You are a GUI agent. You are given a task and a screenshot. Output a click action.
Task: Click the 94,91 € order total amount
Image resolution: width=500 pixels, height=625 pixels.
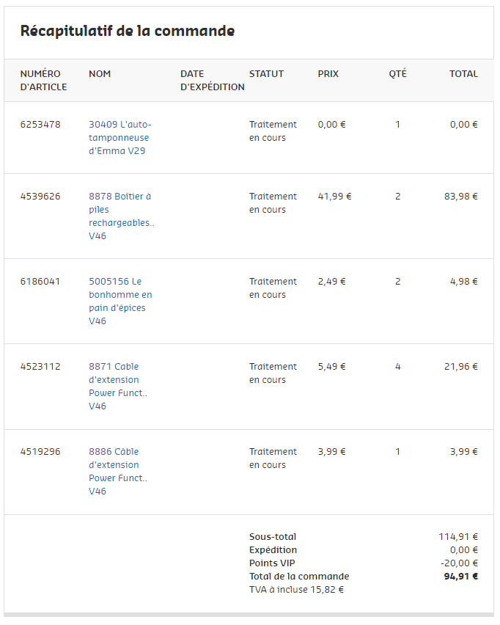[460, 577]
